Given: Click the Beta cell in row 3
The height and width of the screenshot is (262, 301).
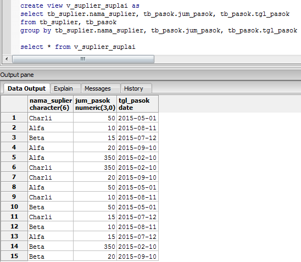Looking at the screenshot, I should click(x=51, y=137).
